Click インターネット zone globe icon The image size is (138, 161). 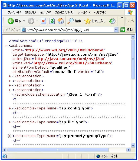click(x=98, y=156)
